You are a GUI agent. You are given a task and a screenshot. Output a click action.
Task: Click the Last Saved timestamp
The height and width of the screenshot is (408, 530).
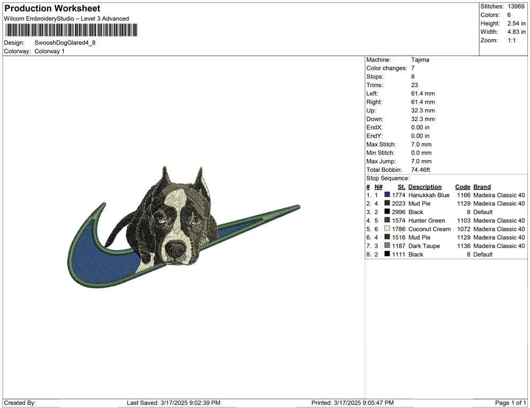point(173,402)
